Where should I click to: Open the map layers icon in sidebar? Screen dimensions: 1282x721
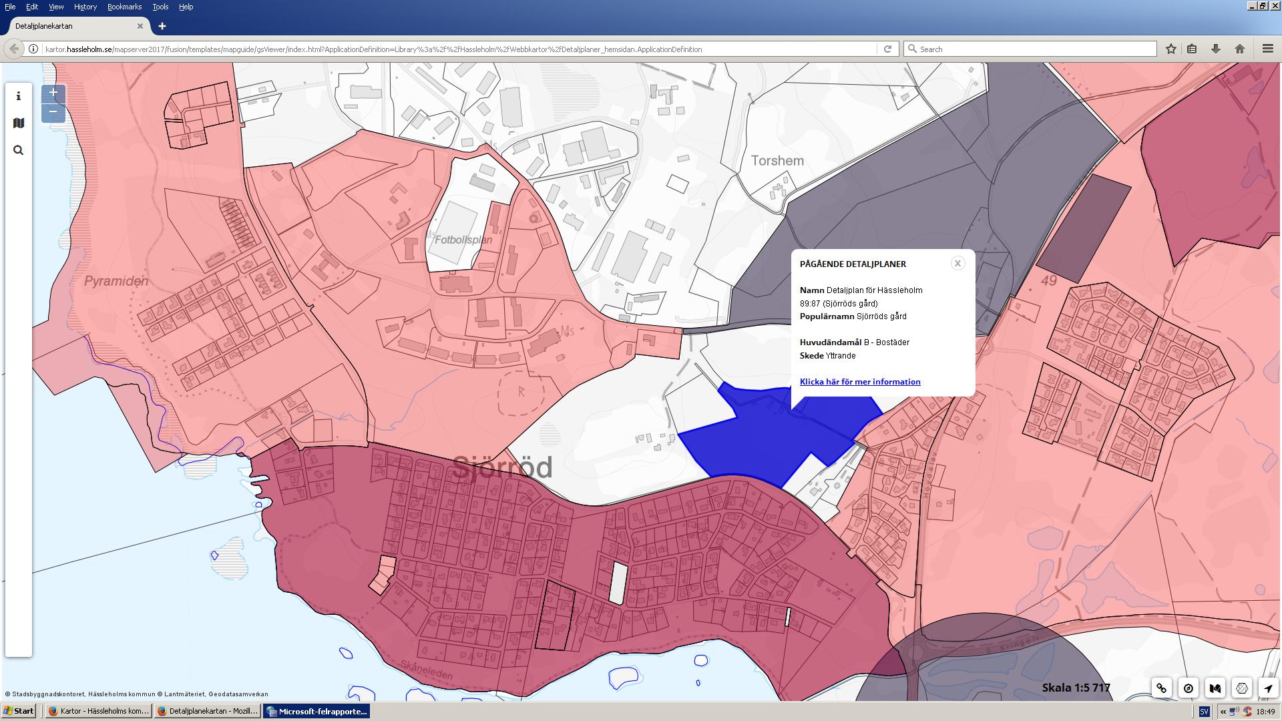pyautogui.click(x=18, y=123)
